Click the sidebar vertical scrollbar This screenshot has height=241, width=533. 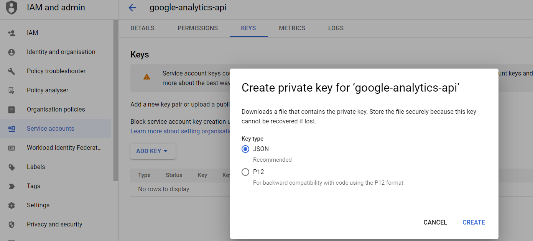(115, 100)
